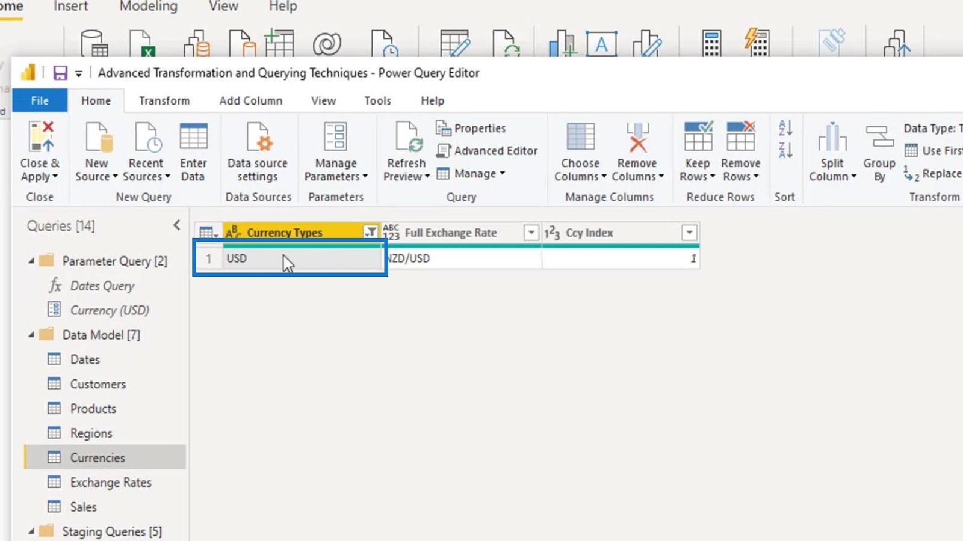963x541 pixels.
Task: Open Ccy Index column filter dropdown
Action: pos(689,232)
